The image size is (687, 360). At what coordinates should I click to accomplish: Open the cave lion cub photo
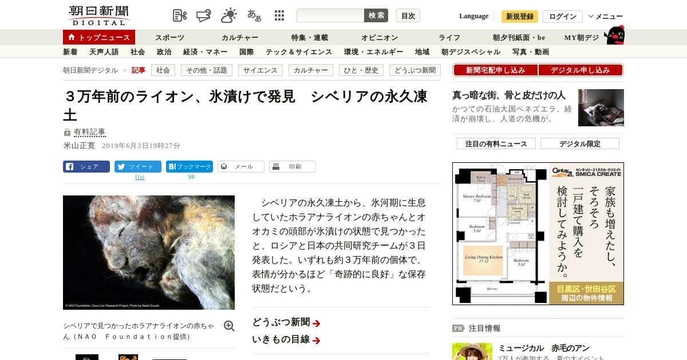click(x=149, y=253)
